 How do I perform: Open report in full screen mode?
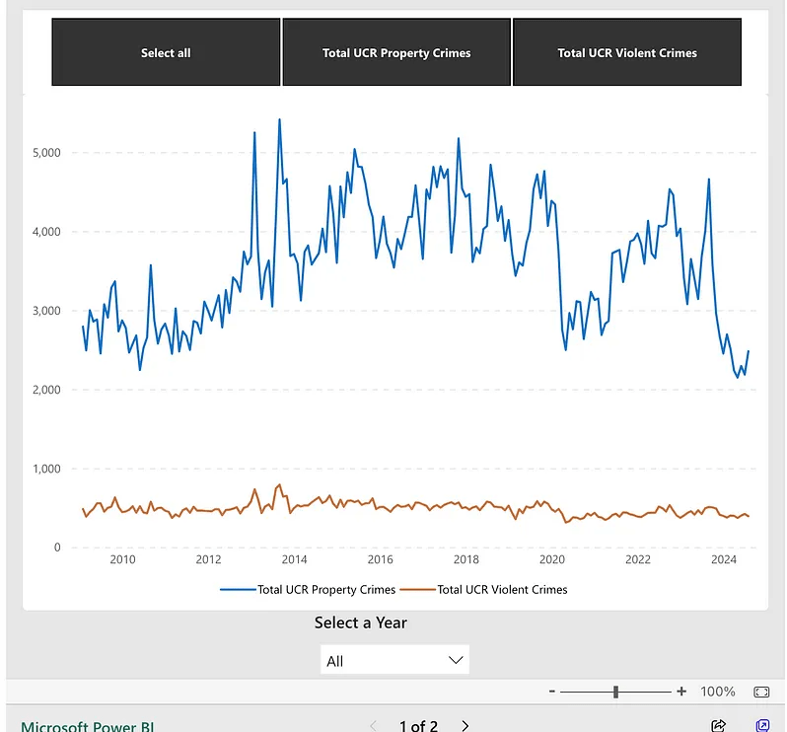click(x=762, y=725)
